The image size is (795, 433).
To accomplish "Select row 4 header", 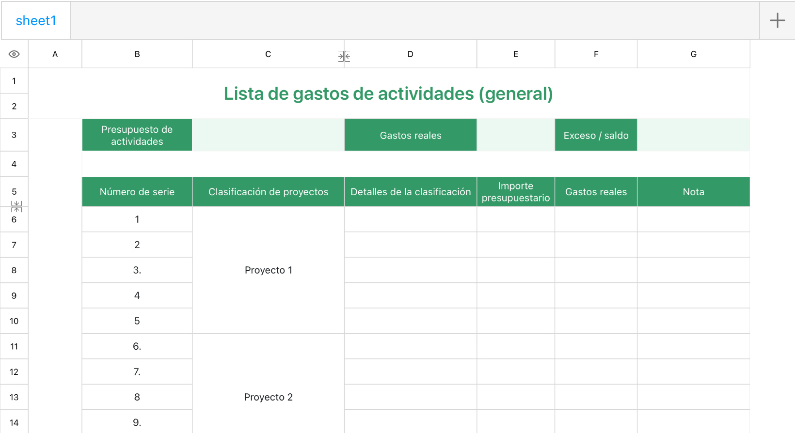I will [14, 164].
